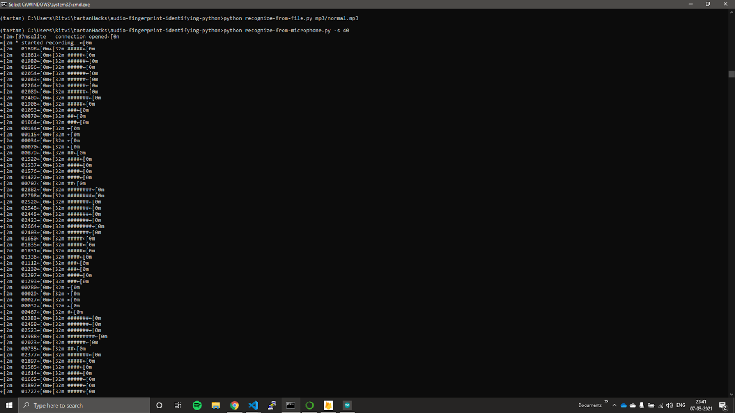Click the terminal vertical scrollbar thumb
The height and width of the screenshot is (413, 735).
pyautogui.click(x=732, y=74)
